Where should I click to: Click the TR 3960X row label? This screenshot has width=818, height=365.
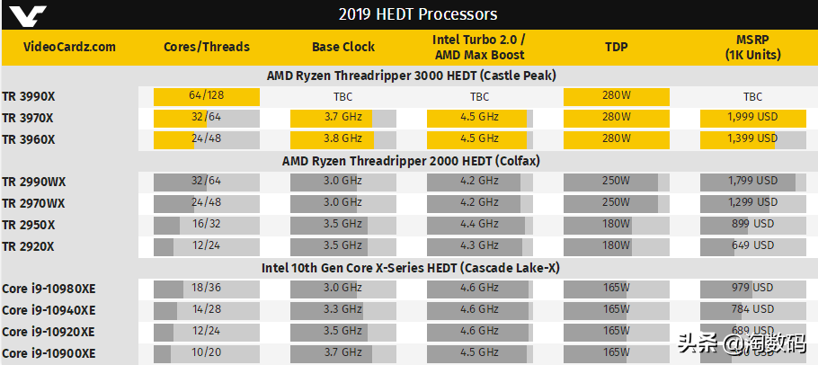28,139
